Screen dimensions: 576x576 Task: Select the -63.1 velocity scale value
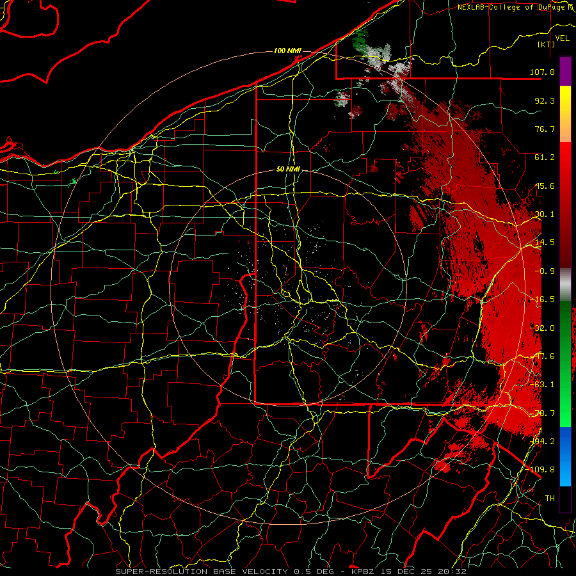coord(542,385)
